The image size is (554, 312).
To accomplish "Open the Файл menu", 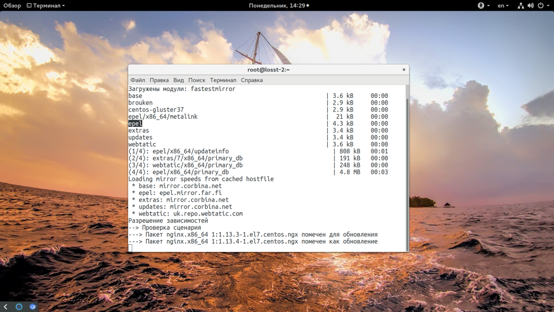I will pyautogui.click(x=137, y=80).
